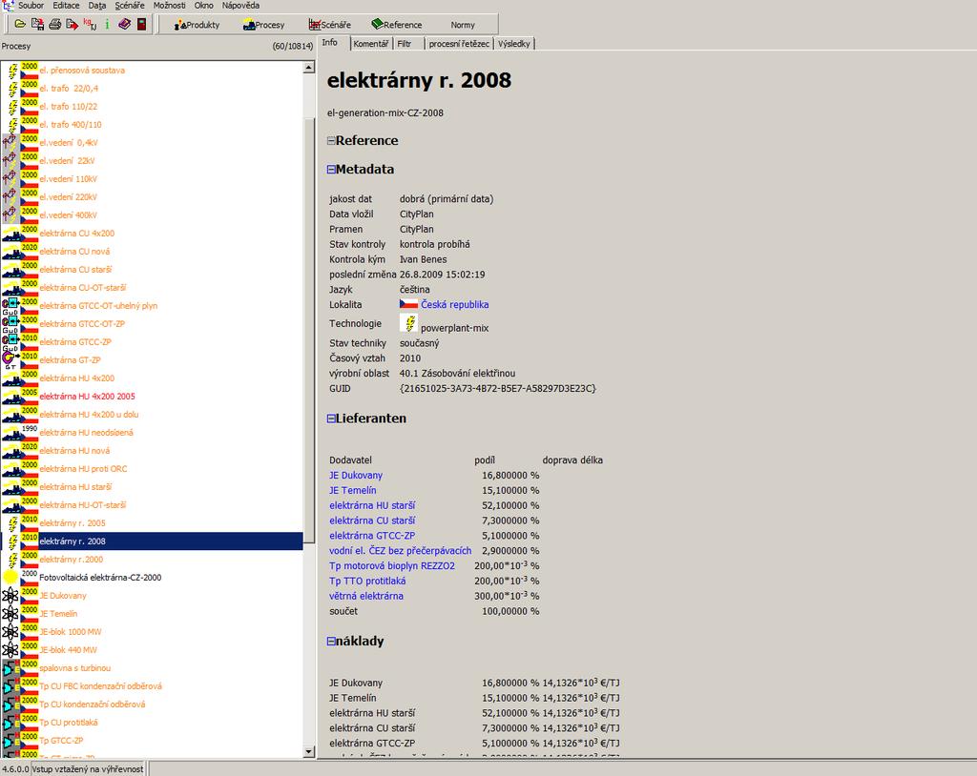
Task: Select the elektrárny r.2000 list row
Action: 152,560
